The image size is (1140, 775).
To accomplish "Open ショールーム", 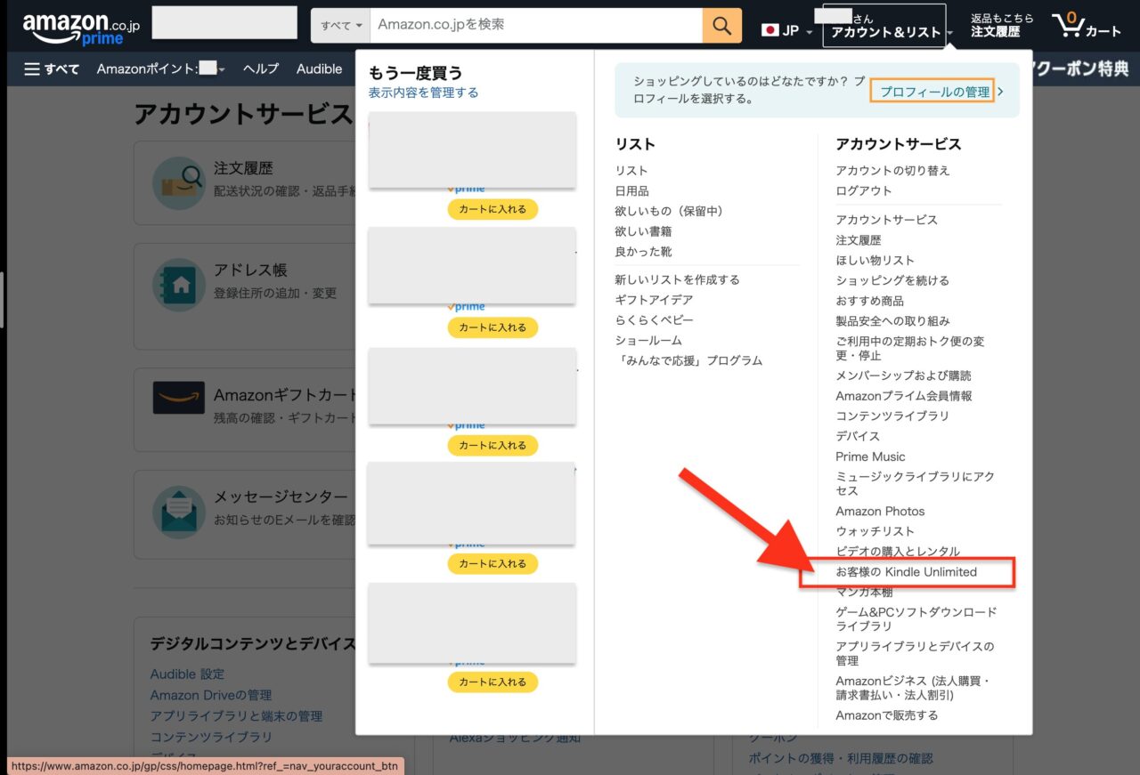I will pyautogui.click(x=648, y=341).
